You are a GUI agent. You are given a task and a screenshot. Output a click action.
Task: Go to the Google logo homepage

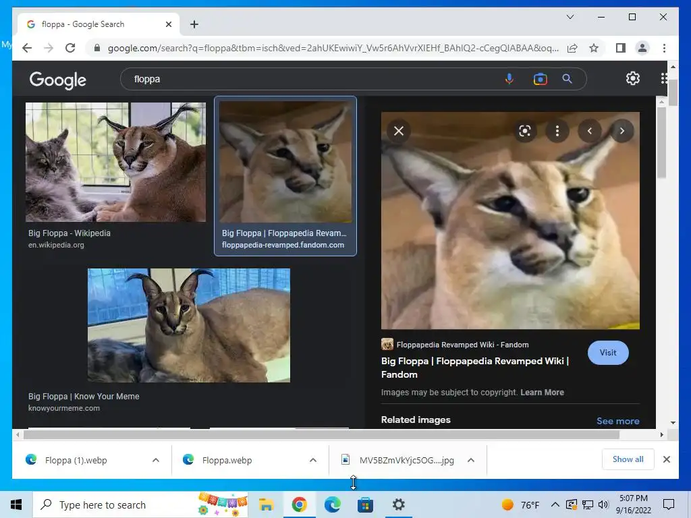(x=58, y=80)
